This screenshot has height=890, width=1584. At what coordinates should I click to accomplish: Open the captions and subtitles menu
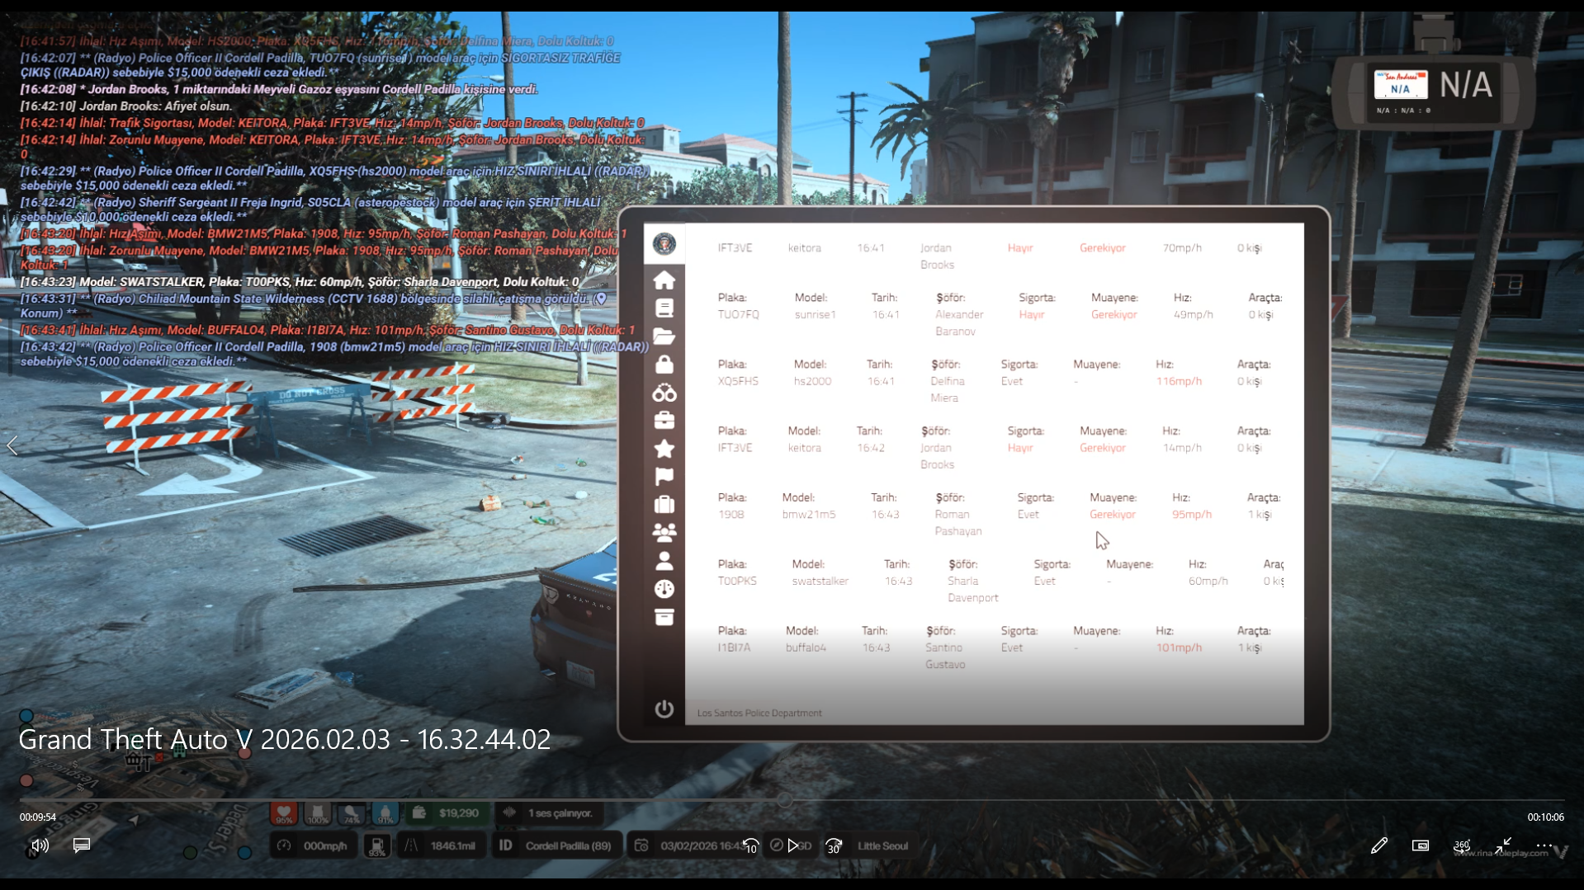82,845
